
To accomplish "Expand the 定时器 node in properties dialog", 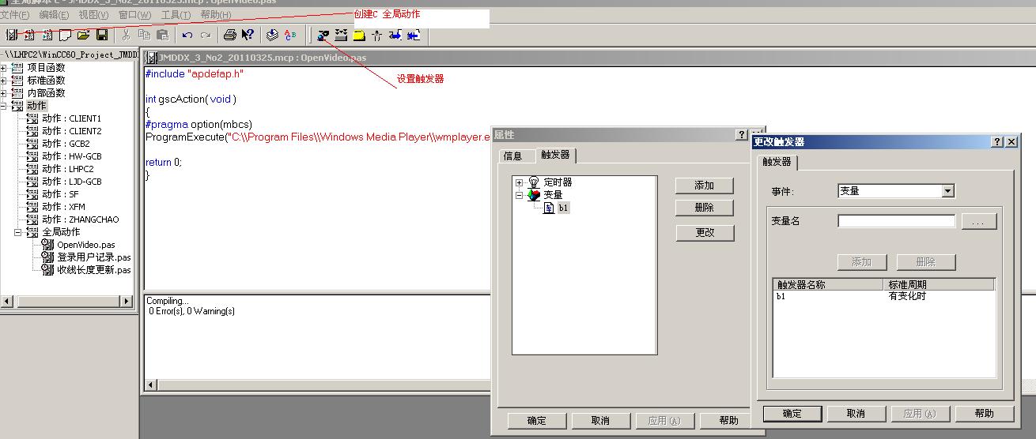I will point(520,182).
